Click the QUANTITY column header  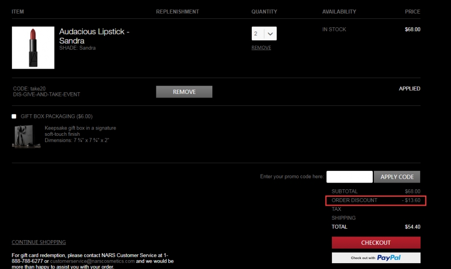coord(264,12)
